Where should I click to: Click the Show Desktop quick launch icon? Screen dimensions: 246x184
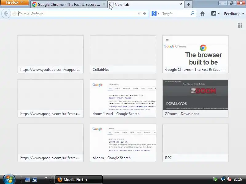click(27, 179)
